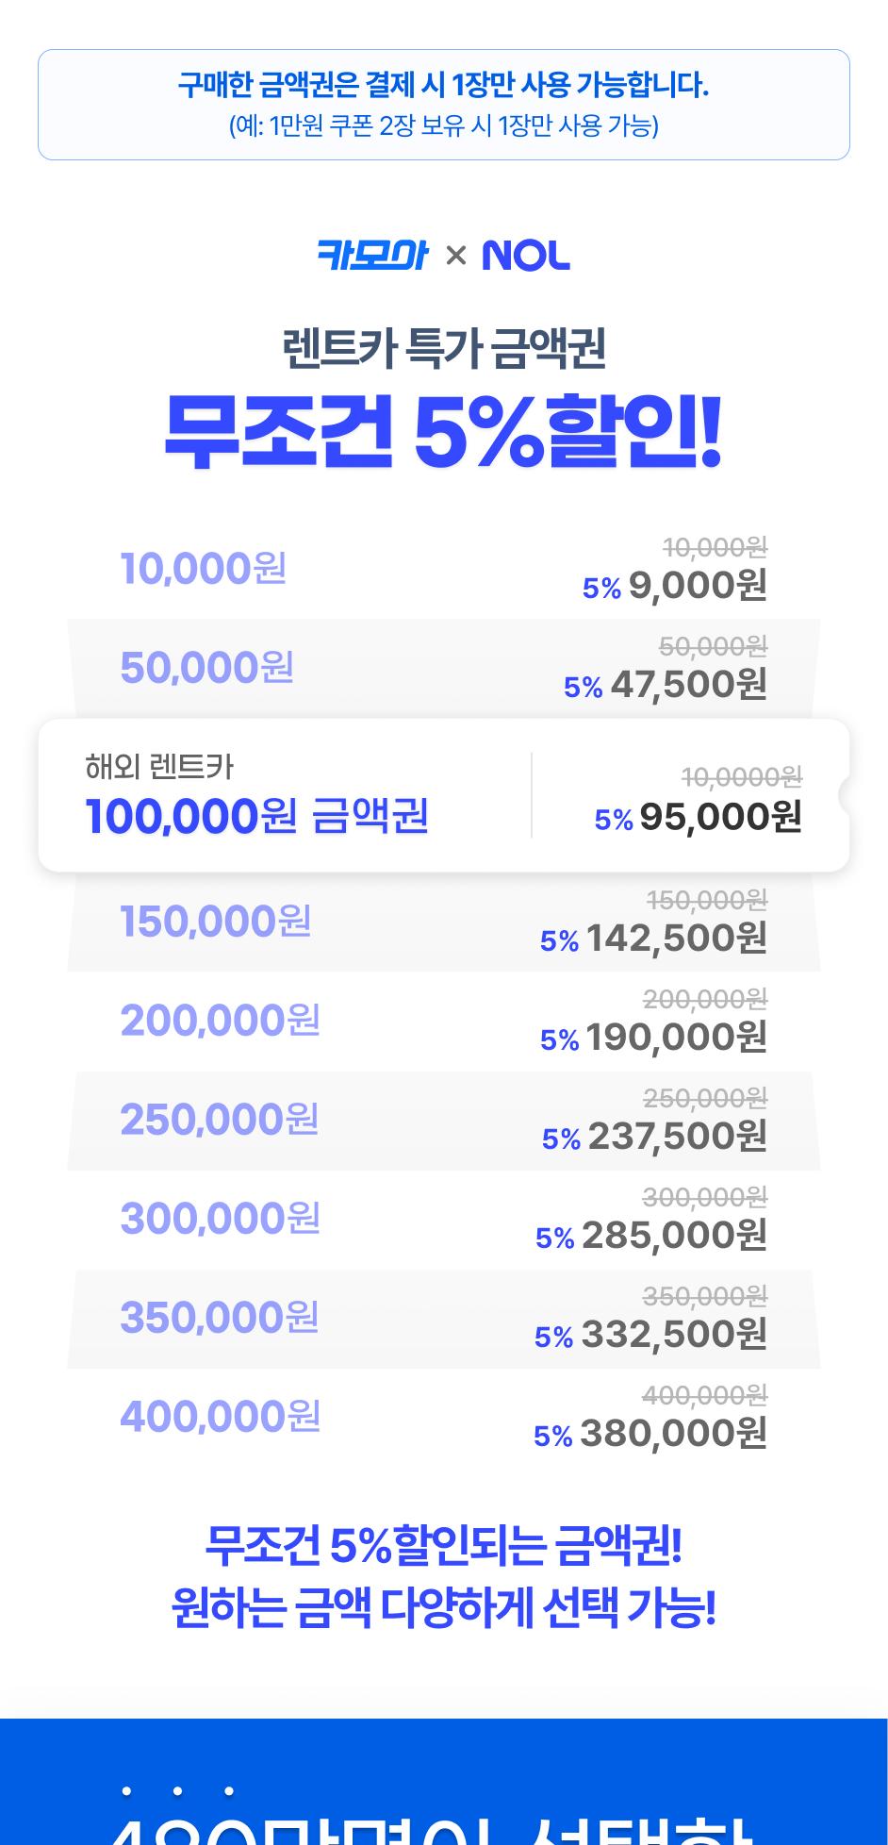Image resolution: width=888 pixels, height=1845 pixels.
Task: Click the 카모아 logo
Action: pos(372,256)
